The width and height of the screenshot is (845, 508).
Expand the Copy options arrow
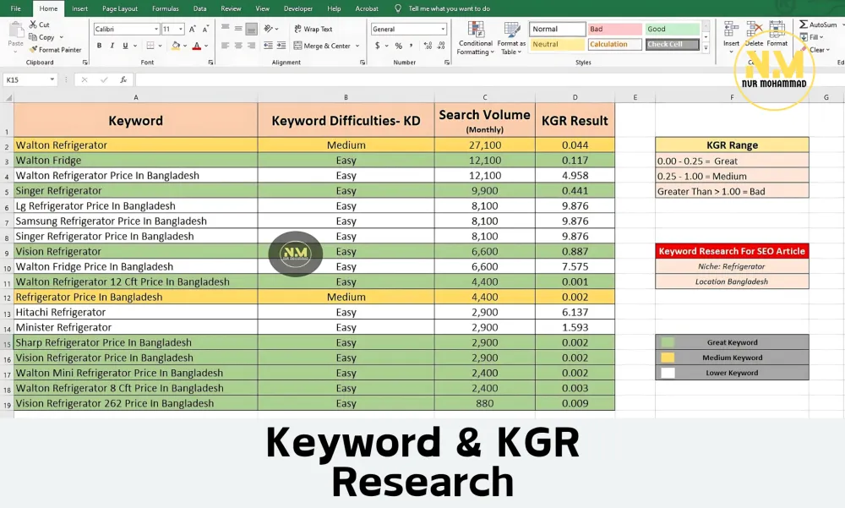pos(62,37)
